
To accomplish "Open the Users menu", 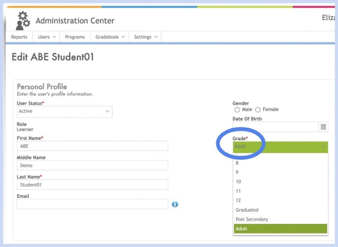I will (x=47, y=37).
